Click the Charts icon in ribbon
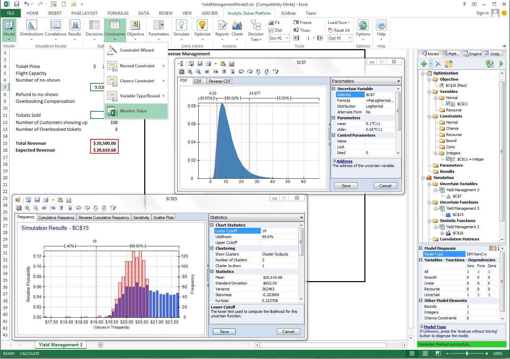Screen dimensions: 510x359 237,26
